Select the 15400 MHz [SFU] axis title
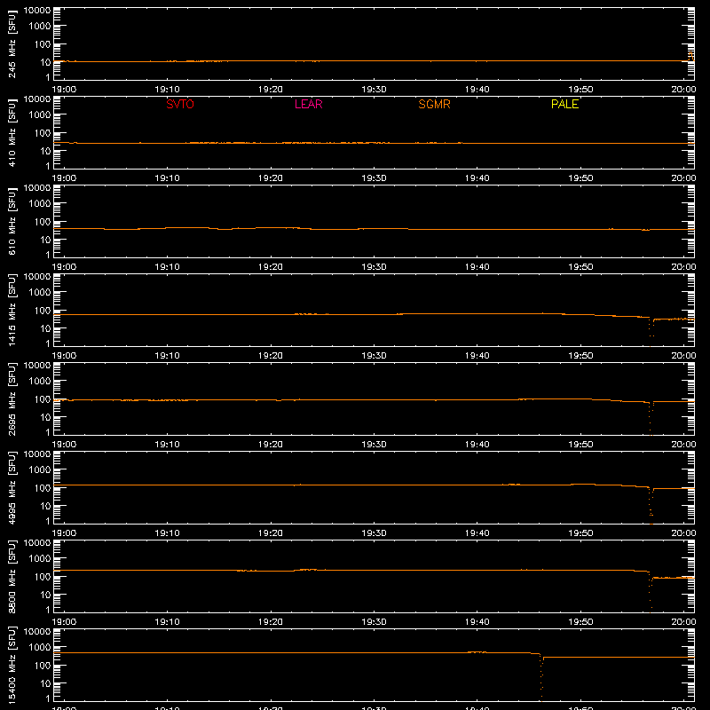The image size is (710, 710). pos(12,665)
